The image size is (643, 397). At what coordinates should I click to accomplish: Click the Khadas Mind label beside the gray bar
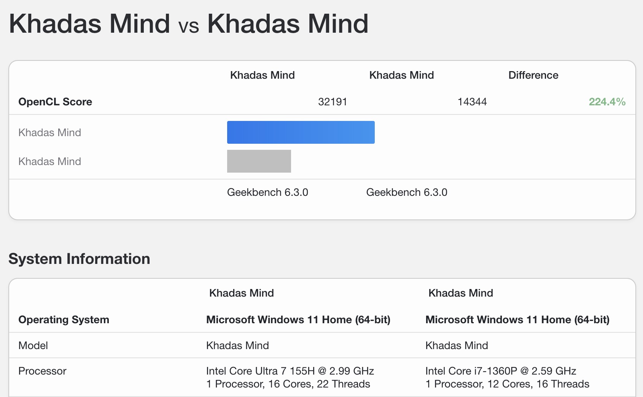pos(49,162)
